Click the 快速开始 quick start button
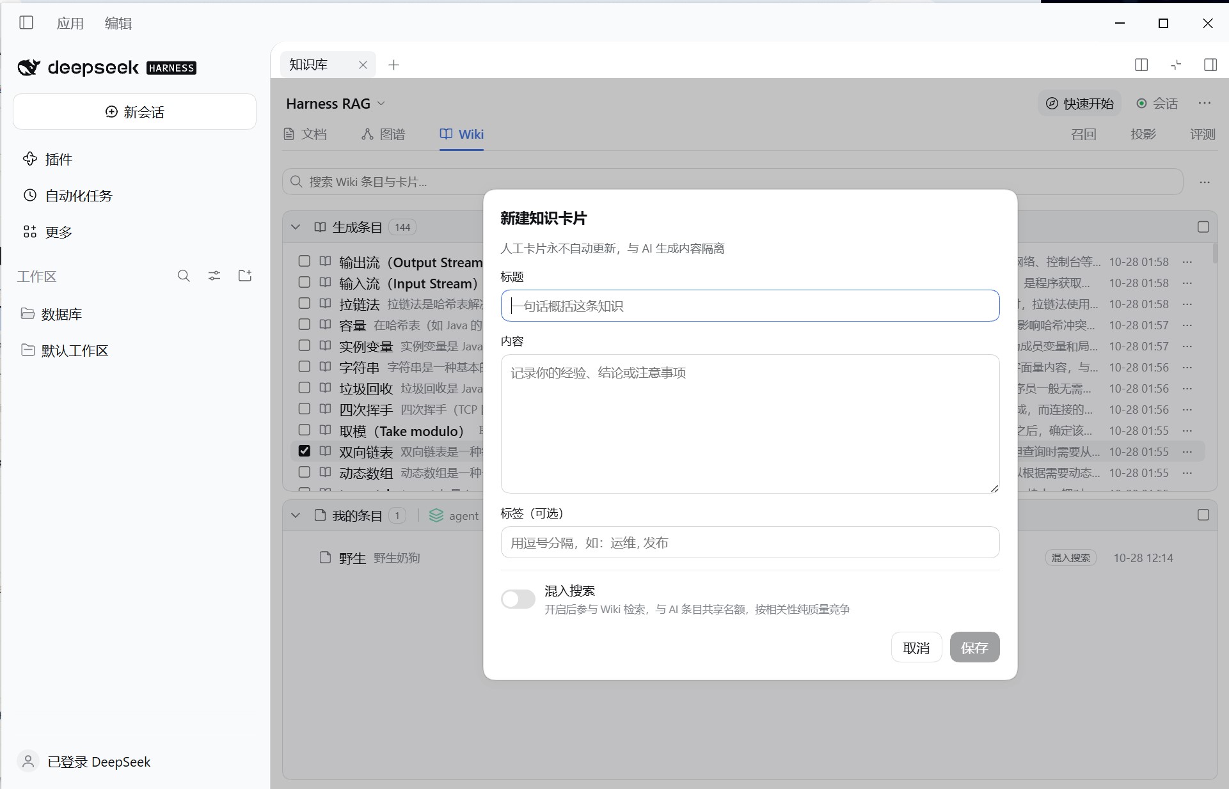Viewport: 1229px width, 789px height. pos(1080,104)
